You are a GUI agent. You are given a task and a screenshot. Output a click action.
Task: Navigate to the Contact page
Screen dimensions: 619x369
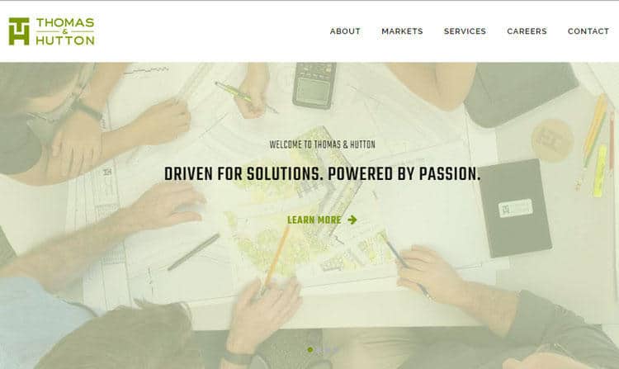pos(588,31)
